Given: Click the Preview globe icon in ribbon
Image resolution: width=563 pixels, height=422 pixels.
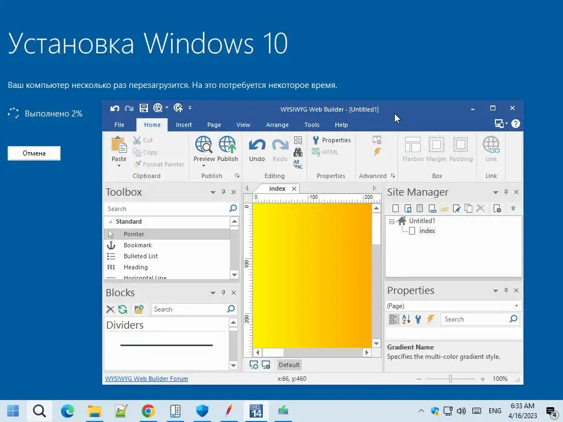Looking at the screenshot, I should [203, 145].
